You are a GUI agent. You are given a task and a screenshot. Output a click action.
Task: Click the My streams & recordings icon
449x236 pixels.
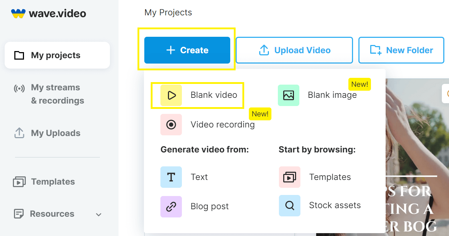19,88
